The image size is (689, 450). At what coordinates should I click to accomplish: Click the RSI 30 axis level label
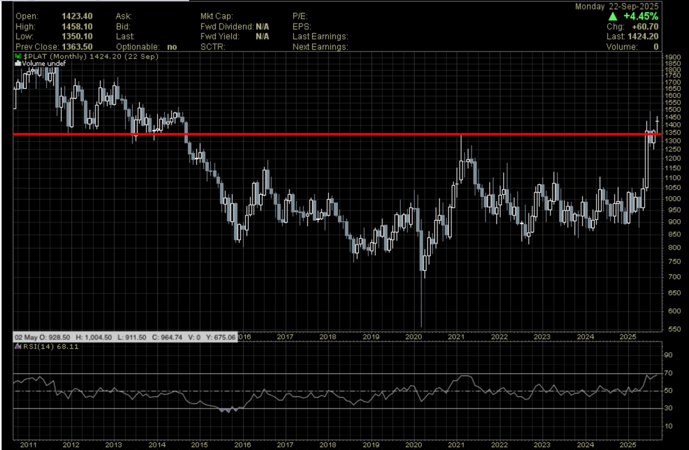(668, 408)
